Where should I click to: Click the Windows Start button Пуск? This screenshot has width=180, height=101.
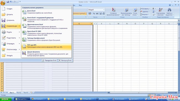click(x=6, y=99)
